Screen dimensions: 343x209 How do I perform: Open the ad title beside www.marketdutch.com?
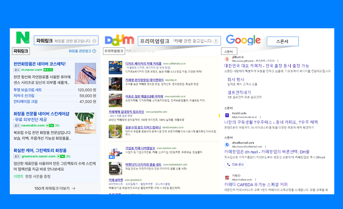click(143, 164)
